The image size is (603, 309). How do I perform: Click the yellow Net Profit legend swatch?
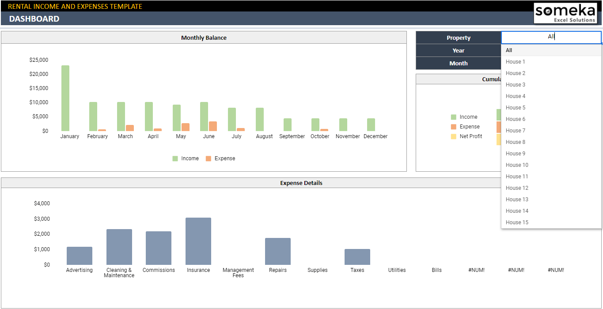453,136
